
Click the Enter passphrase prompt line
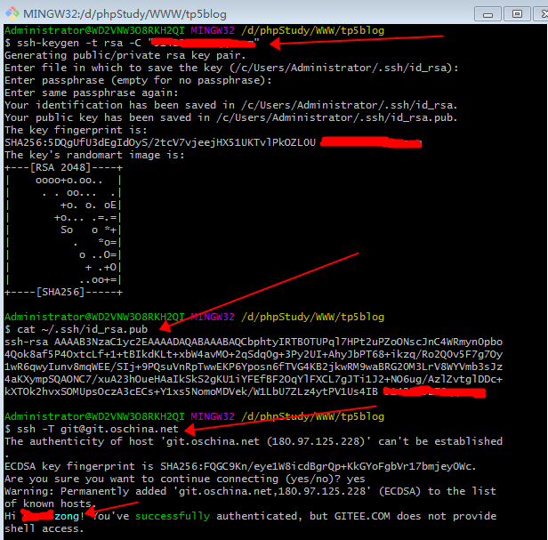(x=138, y=80)
